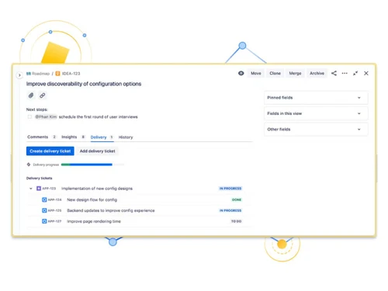Click 'Improve page rendering time'

[94, 221]
